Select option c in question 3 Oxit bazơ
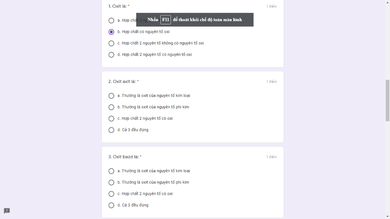The image size is (390, 219). coord(111,194)
